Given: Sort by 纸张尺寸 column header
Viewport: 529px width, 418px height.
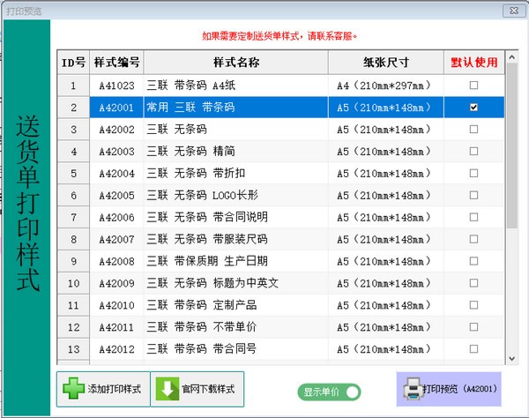Looking at the screenshot, I should pyautogui.click(x=384, y=63).
